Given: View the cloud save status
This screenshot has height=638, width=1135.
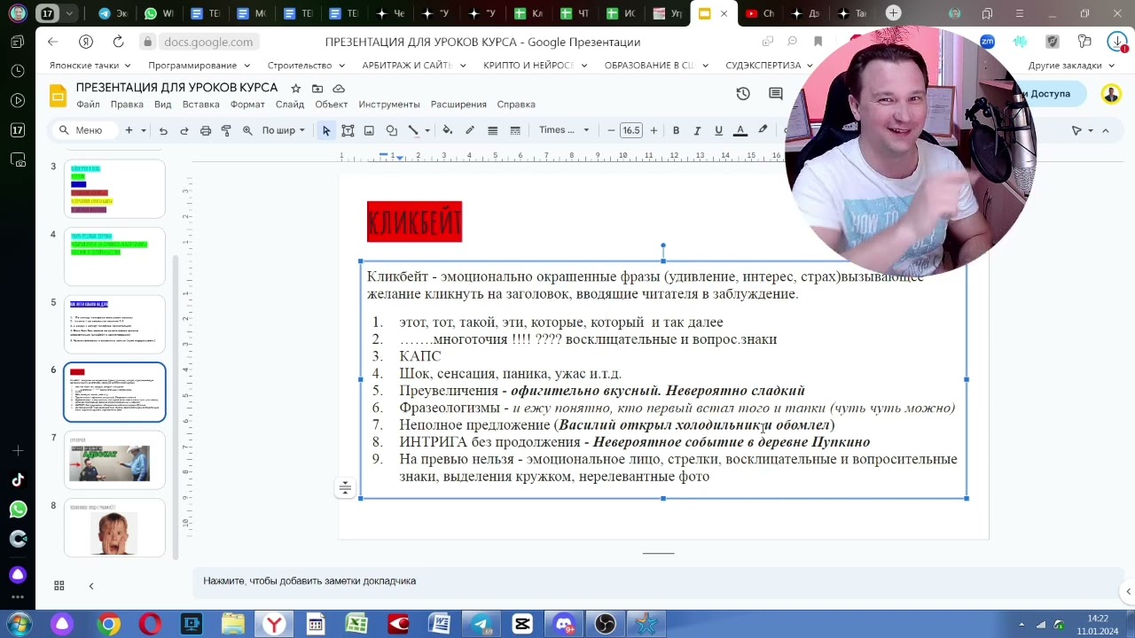Looking at the screenshot, I should tap(339, 89).
